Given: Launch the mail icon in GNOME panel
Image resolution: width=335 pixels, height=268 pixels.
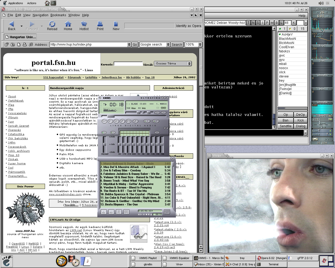Looking at the screenshot, I should (62, 261).
